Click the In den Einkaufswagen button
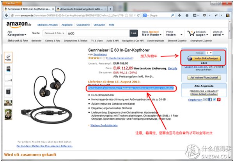Screen dimensions: 234x162 click(x=204, y=58)
